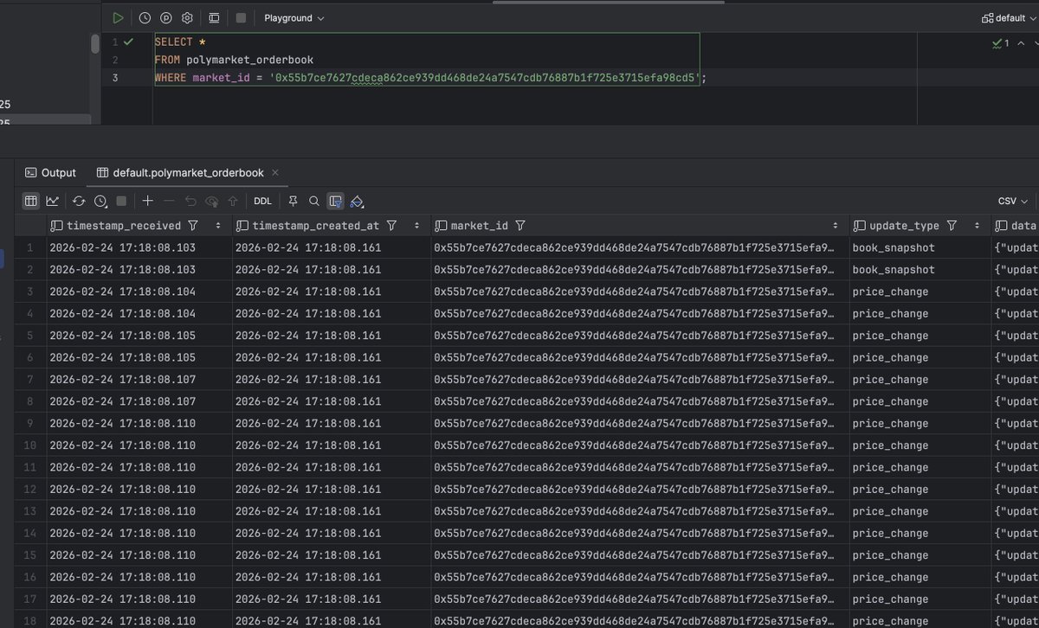Run the SQL query with Execute button
The height and width of the screenshot is (628, 1039).
[x=118, y=17]
